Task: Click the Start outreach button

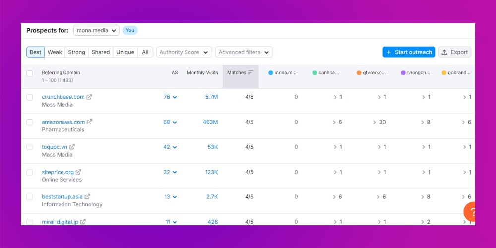Action: tap(409, 52)
